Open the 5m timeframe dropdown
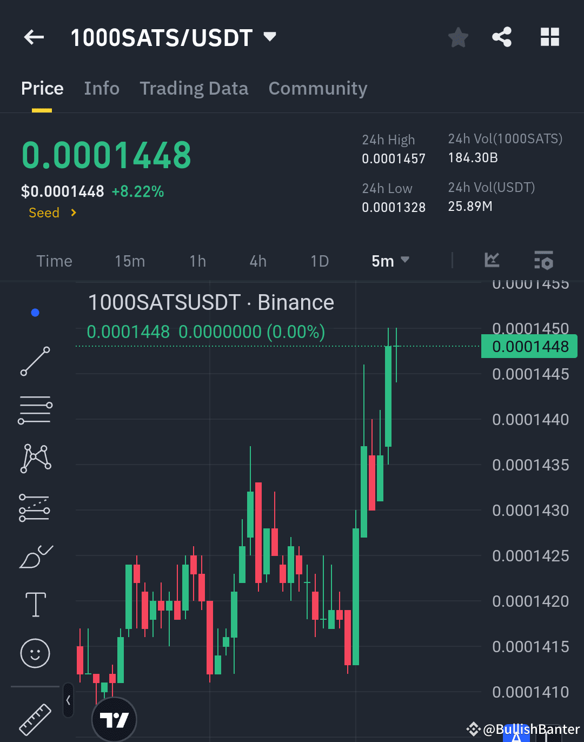The height and width of the screenshot is (742, 584). 390,261
